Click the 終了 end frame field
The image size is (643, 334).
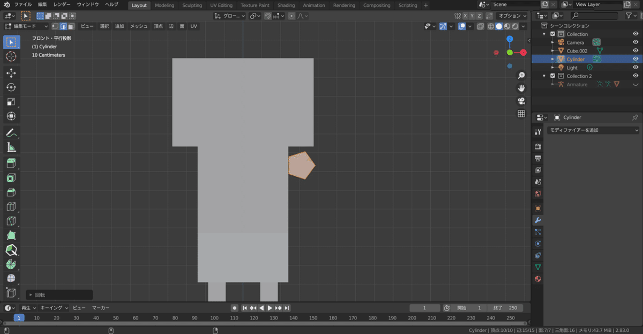coord(505,308)
